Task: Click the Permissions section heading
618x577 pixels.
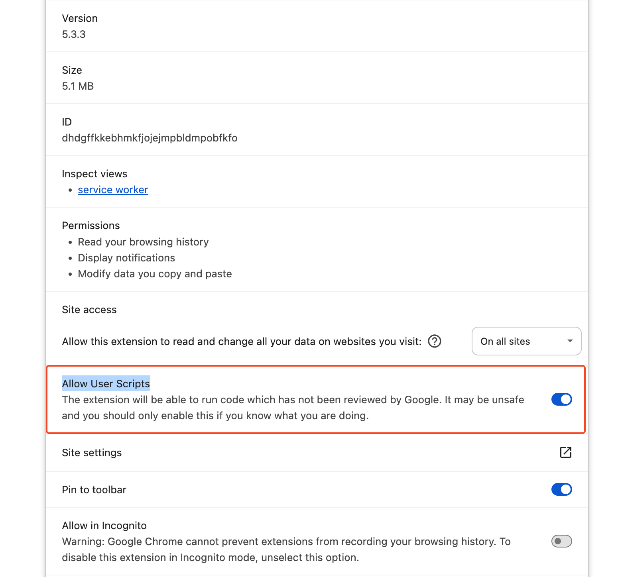Action: point(91,226)
